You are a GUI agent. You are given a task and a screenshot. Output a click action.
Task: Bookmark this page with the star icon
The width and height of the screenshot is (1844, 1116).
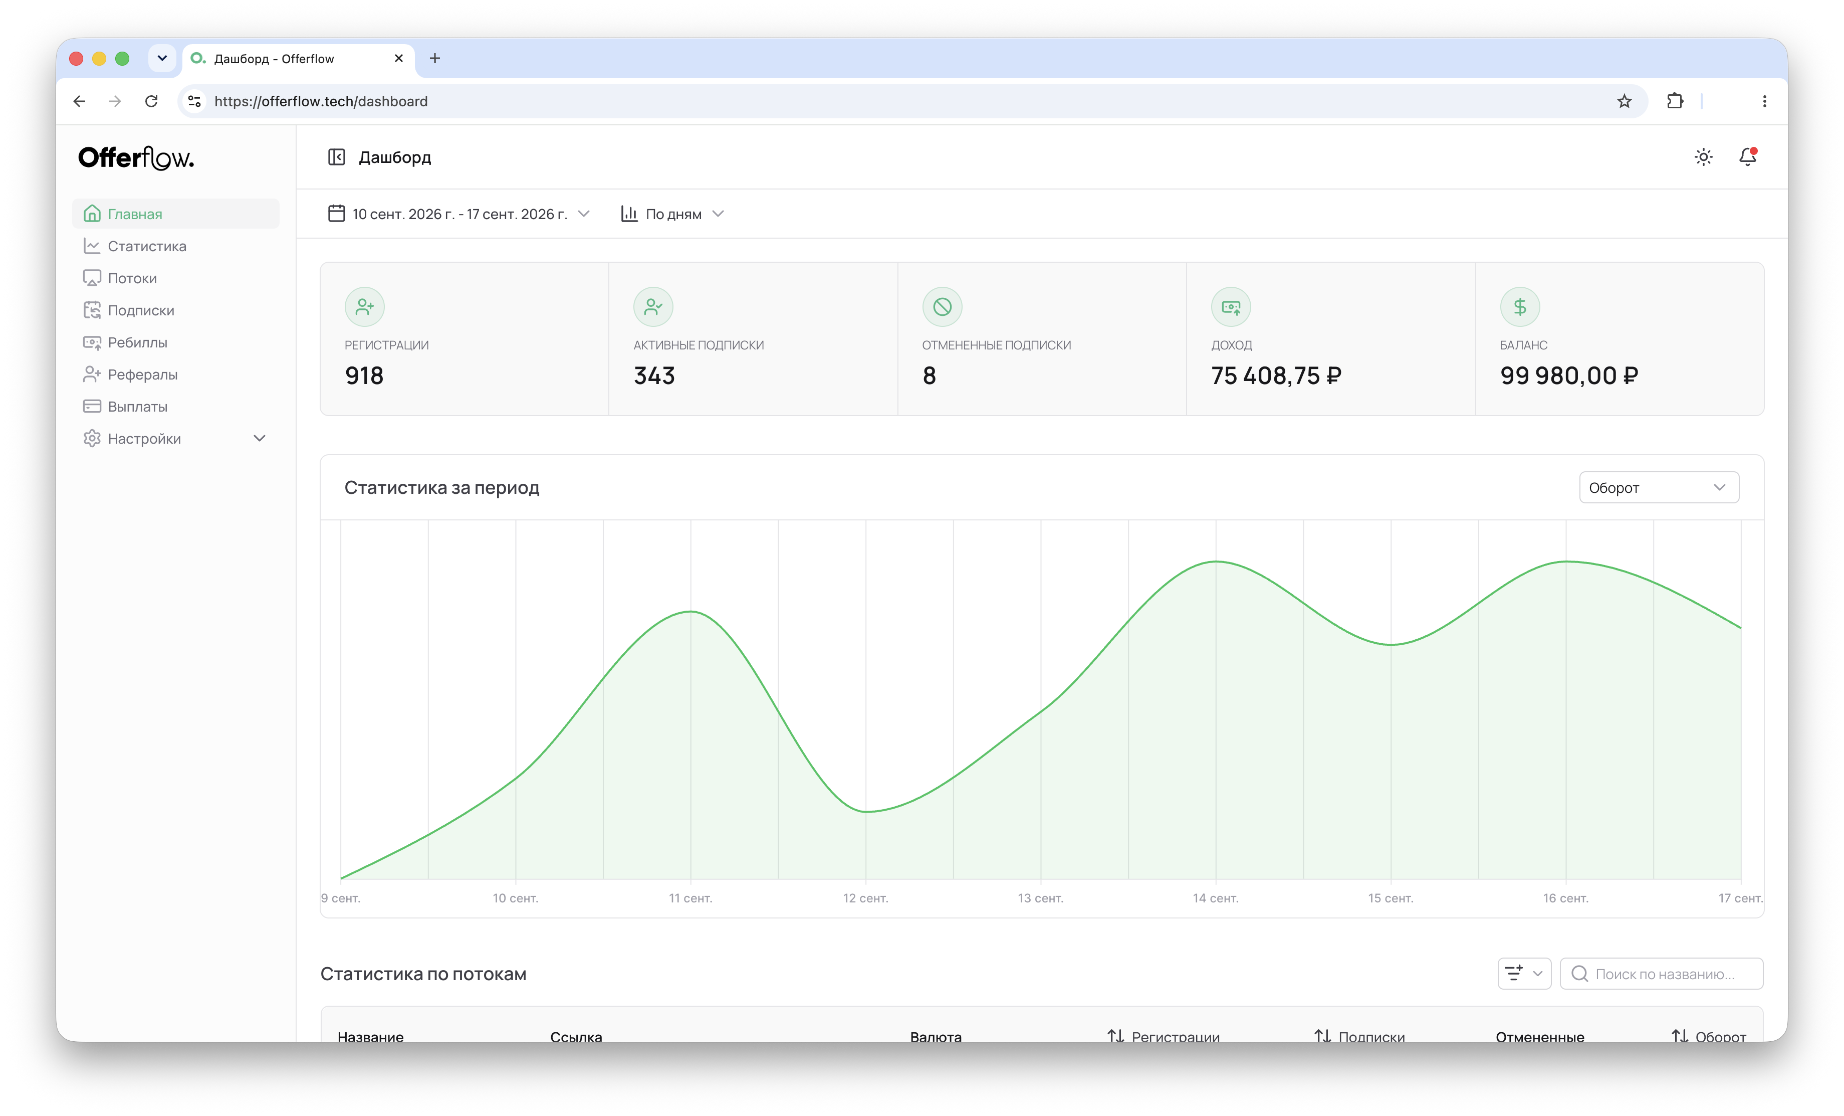[x=1624, y=101]
